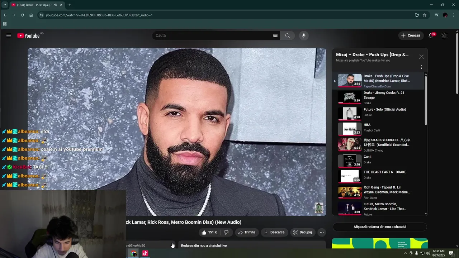Start voice search with the microphone icon
The width and height of the screenshot is (459, 258).
(x=304, y=35)
